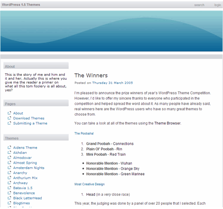Open the Black LetterHead theme link
Screen dimensions: 223x209
(x=27, y=198)
